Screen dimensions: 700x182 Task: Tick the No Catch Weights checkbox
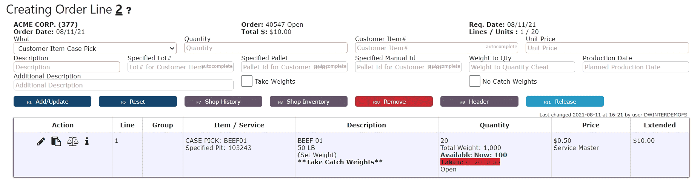(475, 81)
